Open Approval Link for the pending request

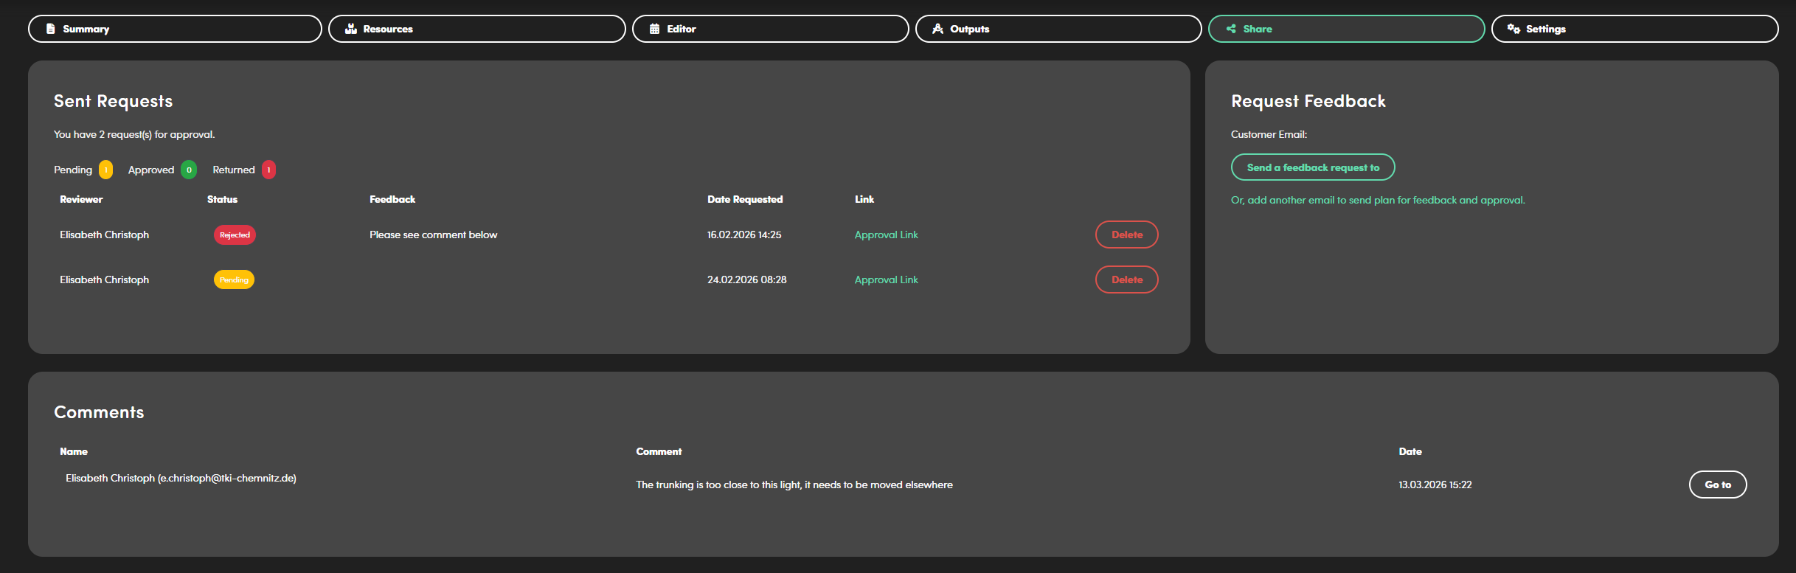pyautogui.click(x=886, y=279)
